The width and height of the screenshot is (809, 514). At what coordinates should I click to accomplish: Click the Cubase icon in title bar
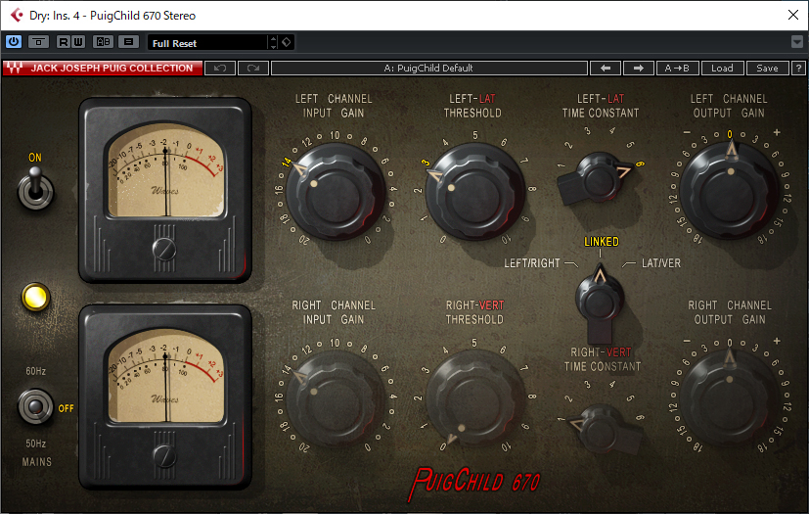click(16, 15)
